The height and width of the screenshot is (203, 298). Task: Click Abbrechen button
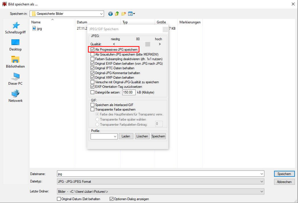tap(284, 182)
